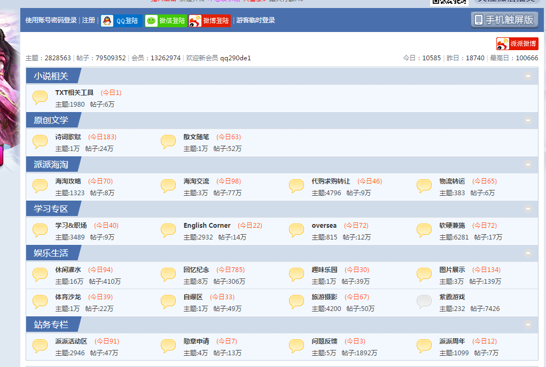Open the 原创文学 category header
The image size is (546, 367).
tap(51, 121)
